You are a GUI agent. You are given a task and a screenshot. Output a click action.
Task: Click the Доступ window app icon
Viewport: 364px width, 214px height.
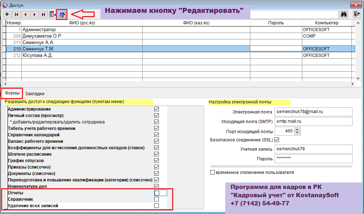click(4, 5)
